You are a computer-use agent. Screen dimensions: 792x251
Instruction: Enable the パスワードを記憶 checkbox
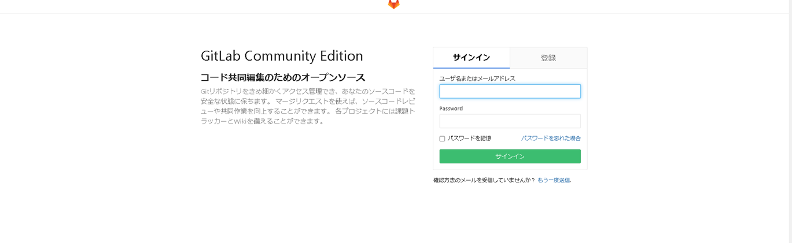click(443, 138)
